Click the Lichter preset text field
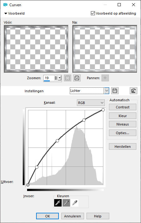 [87, 91]
